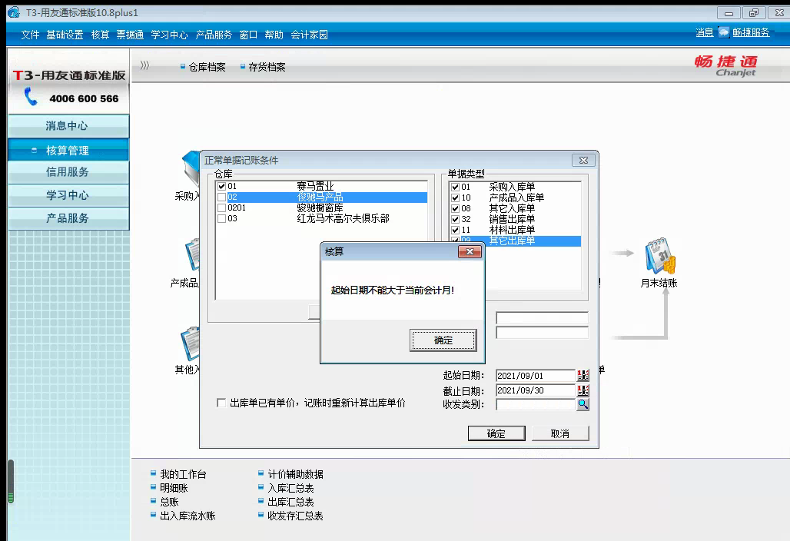The image size is (790, 541).
Task: Click the green sidebar scroll handle
Action: click(11, 481)
